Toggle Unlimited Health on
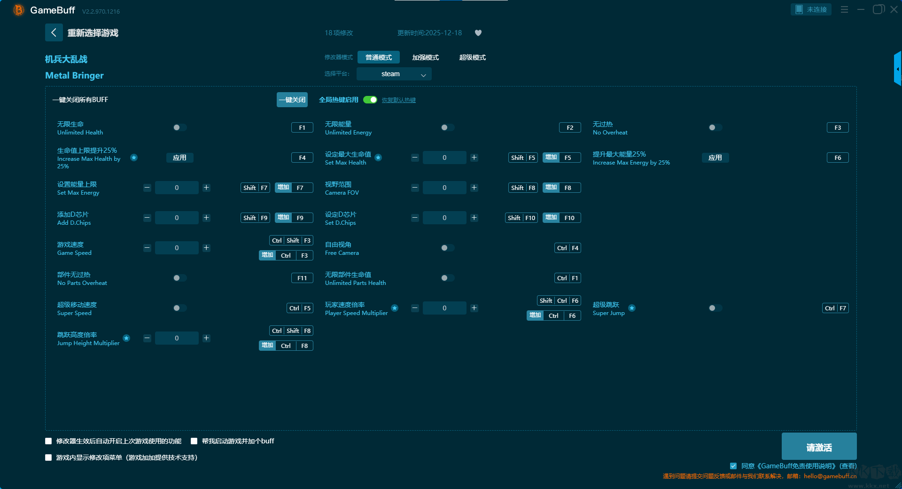The image size is (902, 489). pyautogui.click(x=179, y=127)
